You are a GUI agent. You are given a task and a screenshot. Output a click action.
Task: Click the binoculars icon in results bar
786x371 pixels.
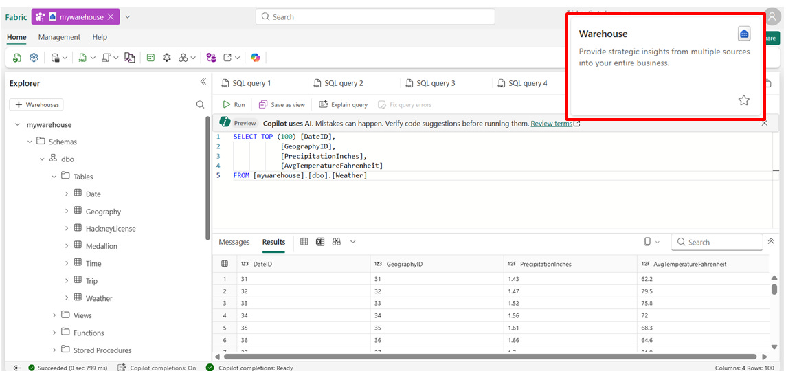pos(337,242)
